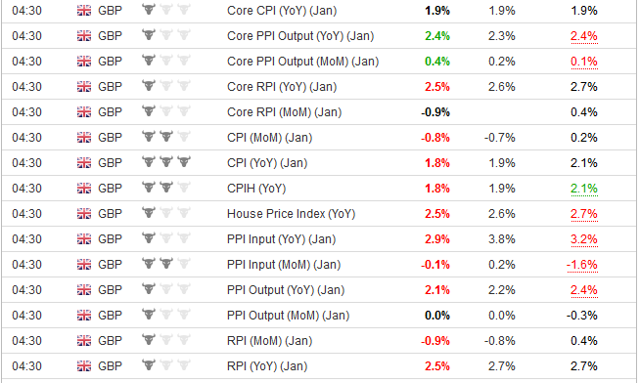Click the bull importance icon in the PPI Input (MoM) row

click(x=166, y=264)
